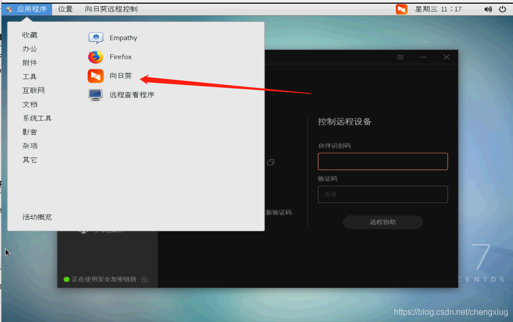513x322 pixels.
Task: Open the hamburger menu in Sunflower window
Action: [x=400, y=57]
